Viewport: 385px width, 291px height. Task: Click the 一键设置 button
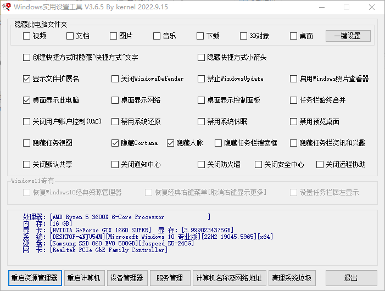348,36
